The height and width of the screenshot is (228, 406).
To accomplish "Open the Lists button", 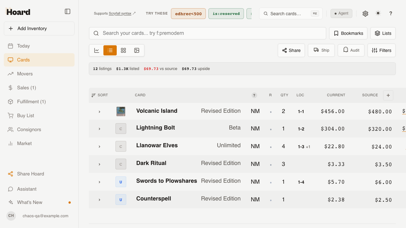I will click(383, 33).
